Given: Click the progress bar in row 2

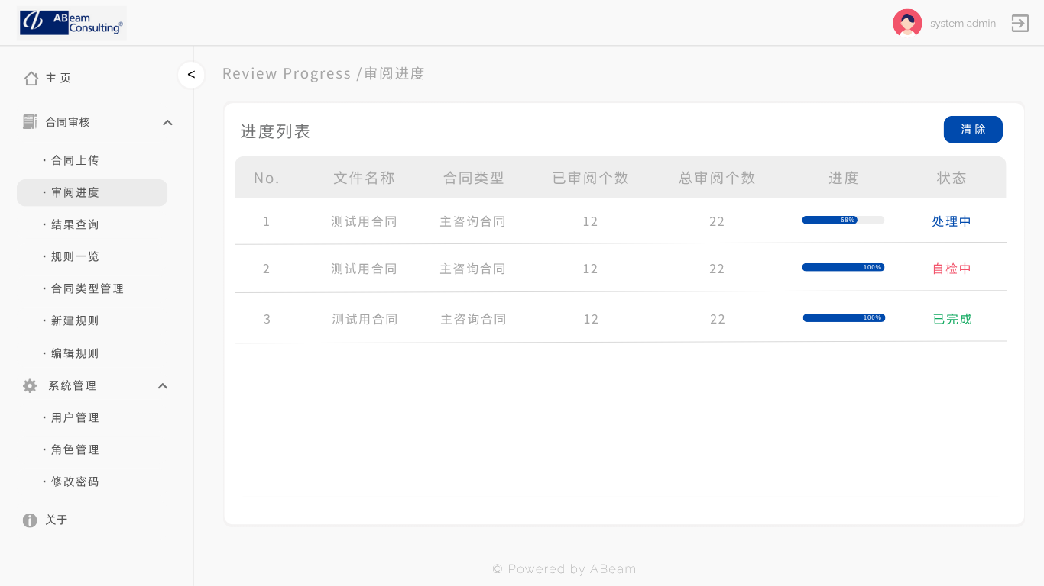Looking at the screenshot, I should [x=843, y=267].
